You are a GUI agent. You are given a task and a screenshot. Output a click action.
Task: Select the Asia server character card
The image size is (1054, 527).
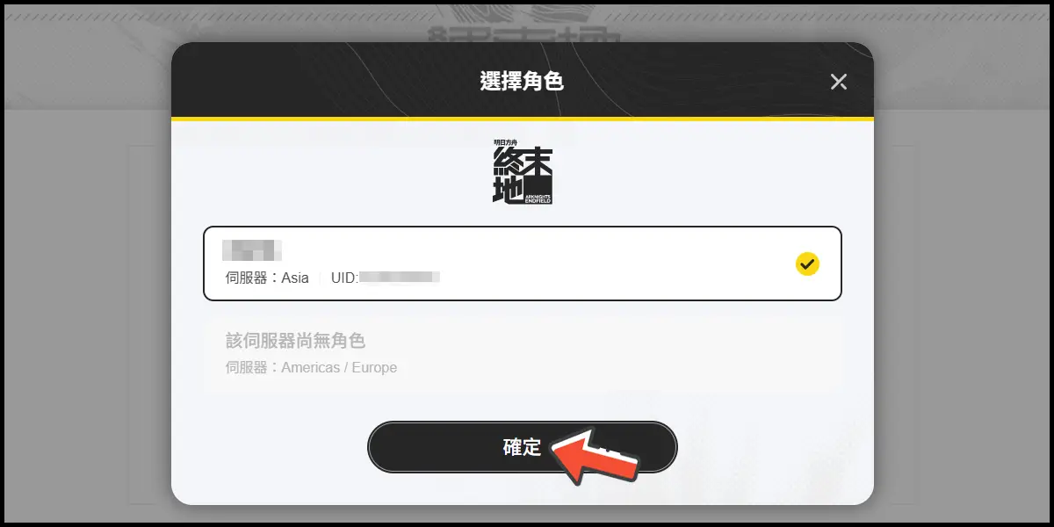523,263
